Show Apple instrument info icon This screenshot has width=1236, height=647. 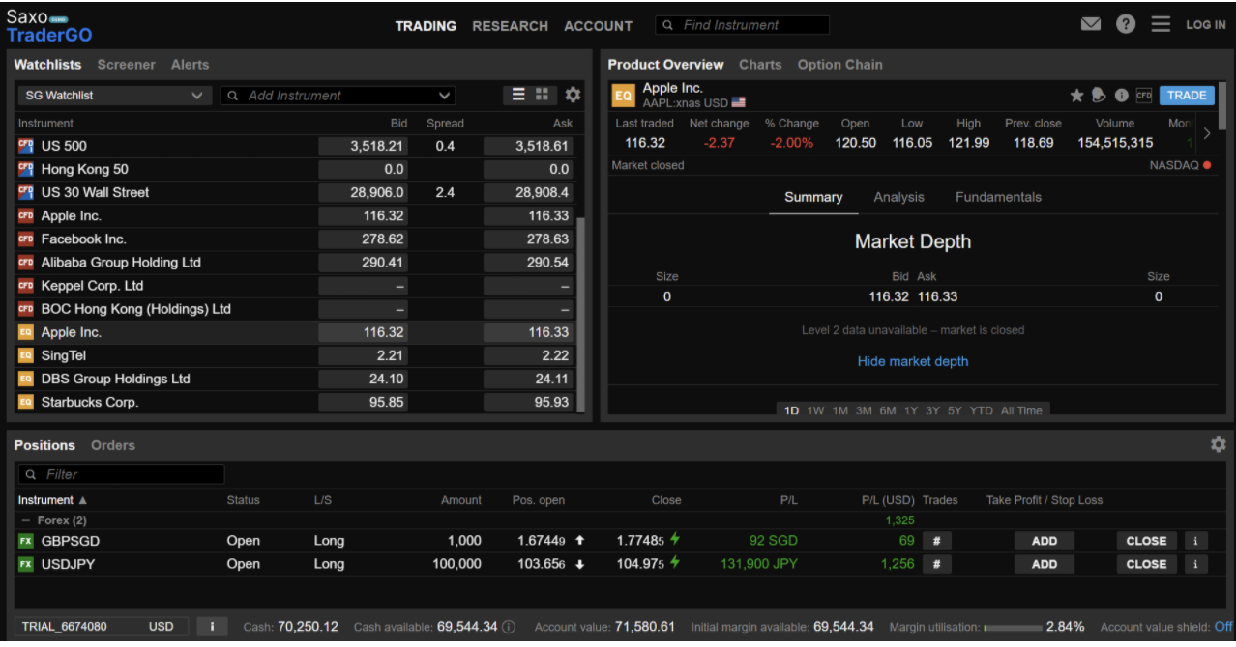[x=1122, y=96]
